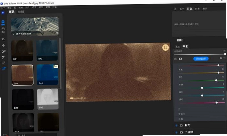The height and width of the screenshot is (136, 227).
Task: Toggle grid view icon on preset category banner
Action: point(57,33)
